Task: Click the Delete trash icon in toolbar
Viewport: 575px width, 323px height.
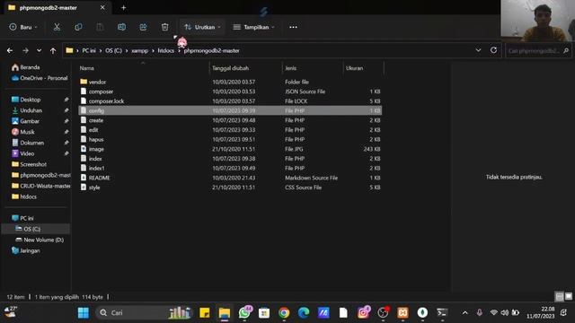Action: pyautogui.click(x=164, y=27)
